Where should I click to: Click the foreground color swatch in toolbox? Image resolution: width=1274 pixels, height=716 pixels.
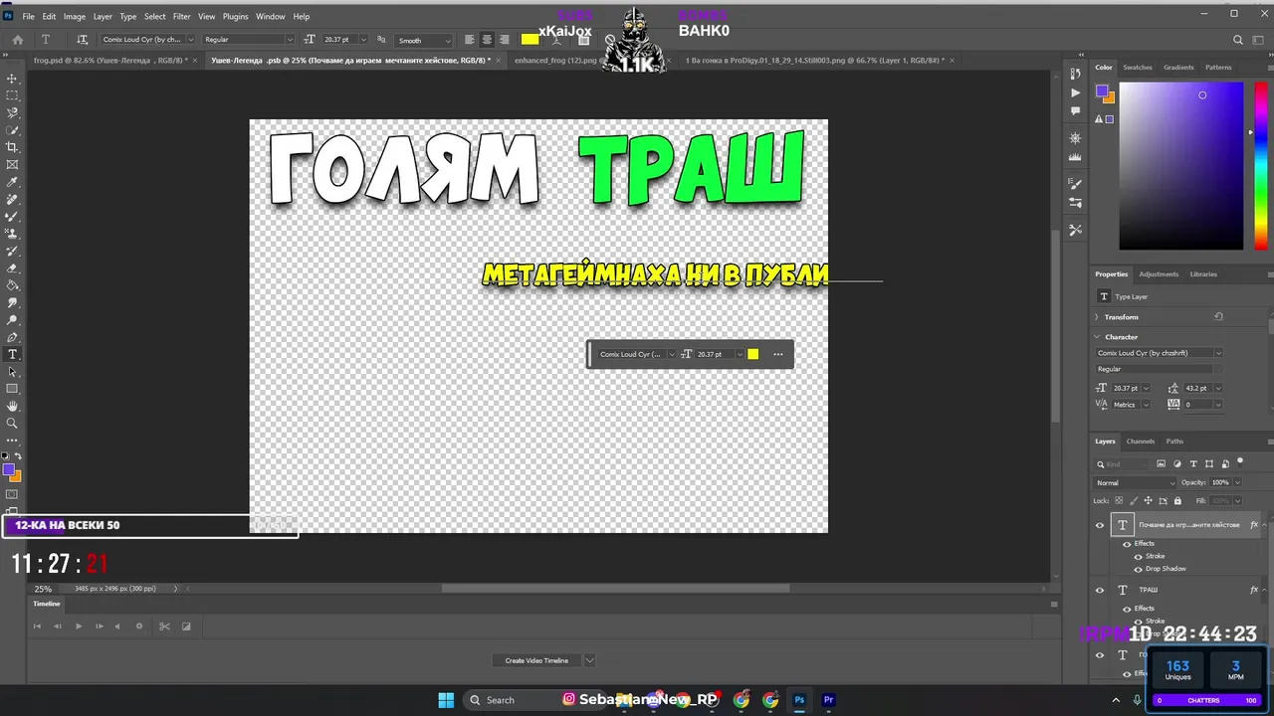8,469
